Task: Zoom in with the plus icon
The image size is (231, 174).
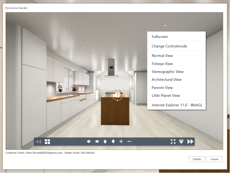Action: [x=121, y=142]
